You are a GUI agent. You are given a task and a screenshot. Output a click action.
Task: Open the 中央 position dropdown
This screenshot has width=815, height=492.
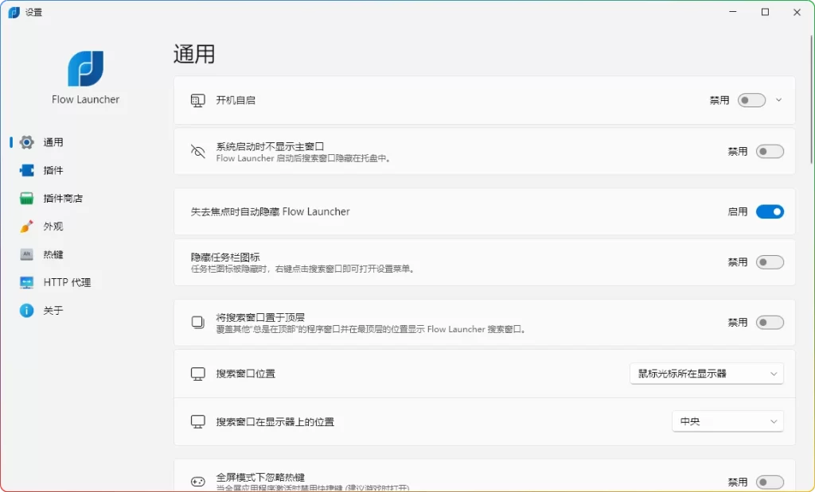(727, 421)
